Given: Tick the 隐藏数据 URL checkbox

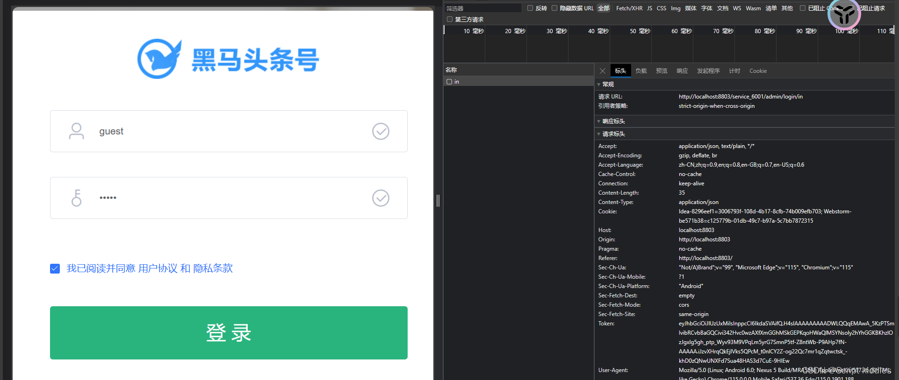Looking at the screenshot, I should click(x=554, y=8).
